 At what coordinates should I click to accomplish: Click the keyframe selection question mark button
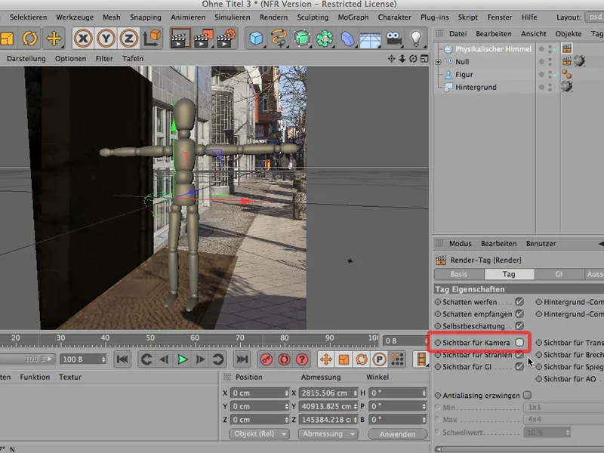pyautogui.click(x=302, y=359)
